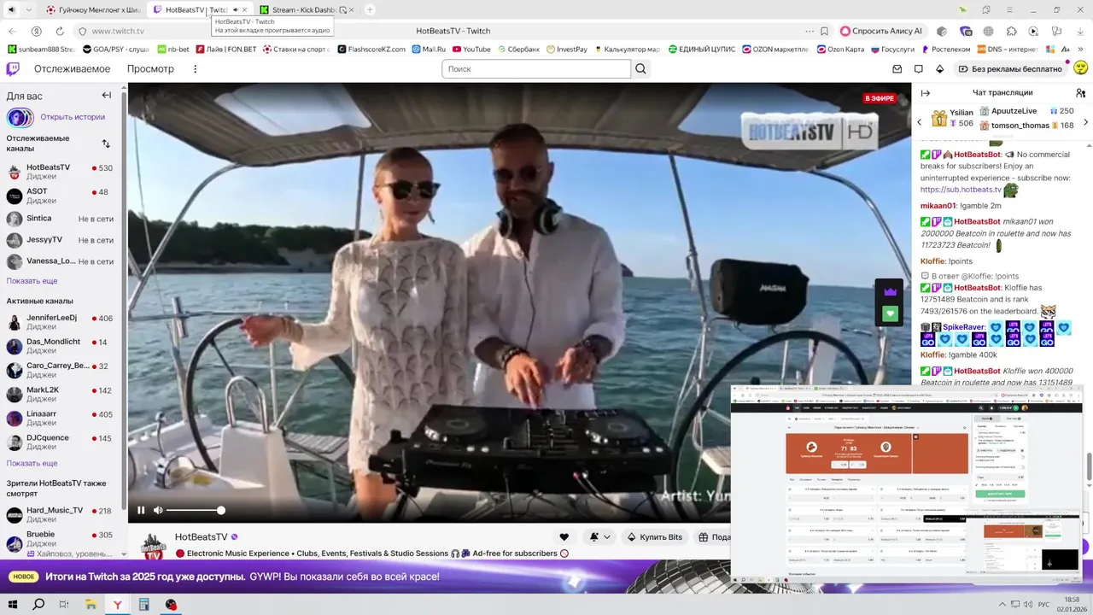Viewport: 1093px width, 615px height.
Task: Collapse the stream chat panel
Action: pyautogui.click(x=925, y=92)
